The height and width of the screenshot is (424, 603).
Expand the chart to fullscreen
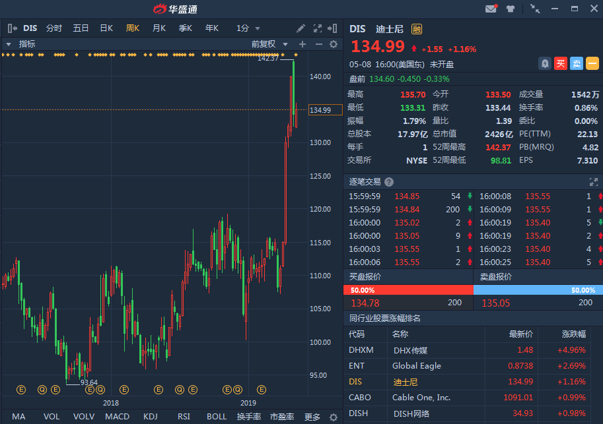[x=317, y=28]
